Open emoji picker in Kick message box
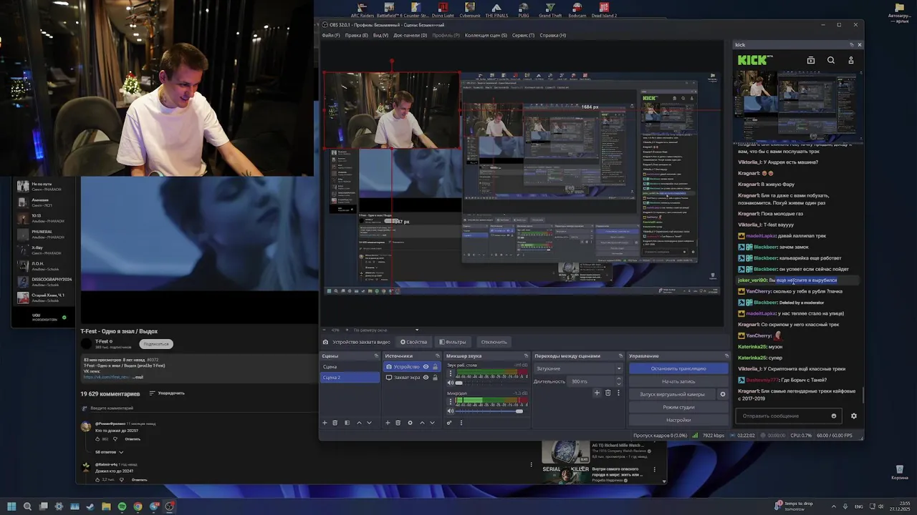Image resolution: width=917 pixels, height=515 pixels. point(833,416)
